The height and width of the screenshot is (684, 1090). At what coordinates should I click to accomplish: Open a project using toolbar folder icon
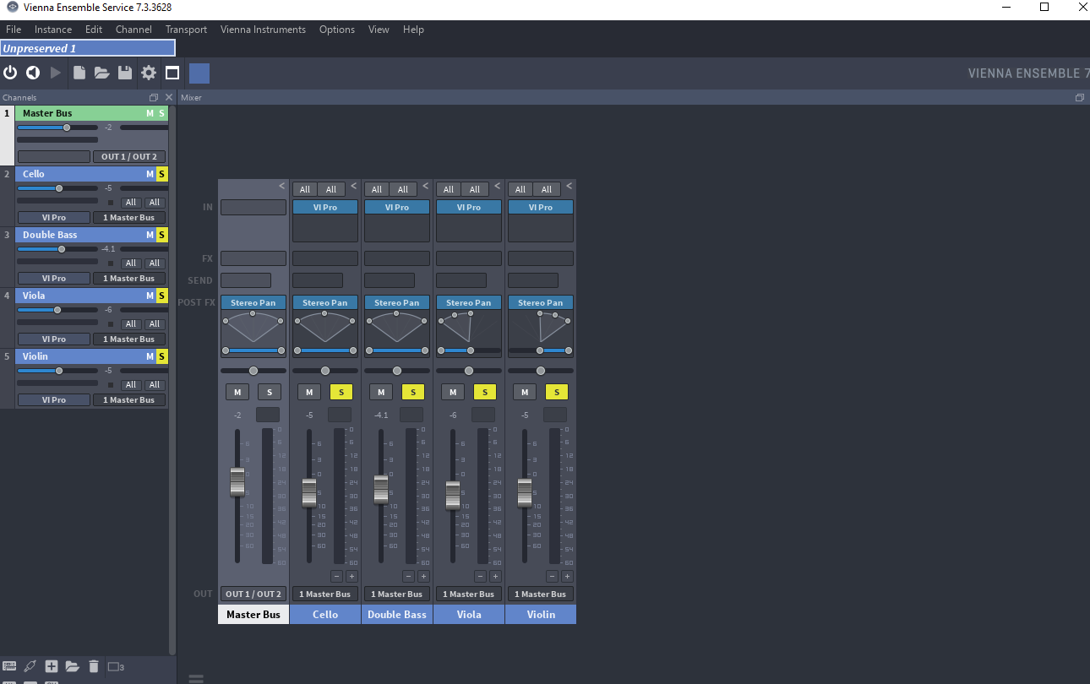102,73
